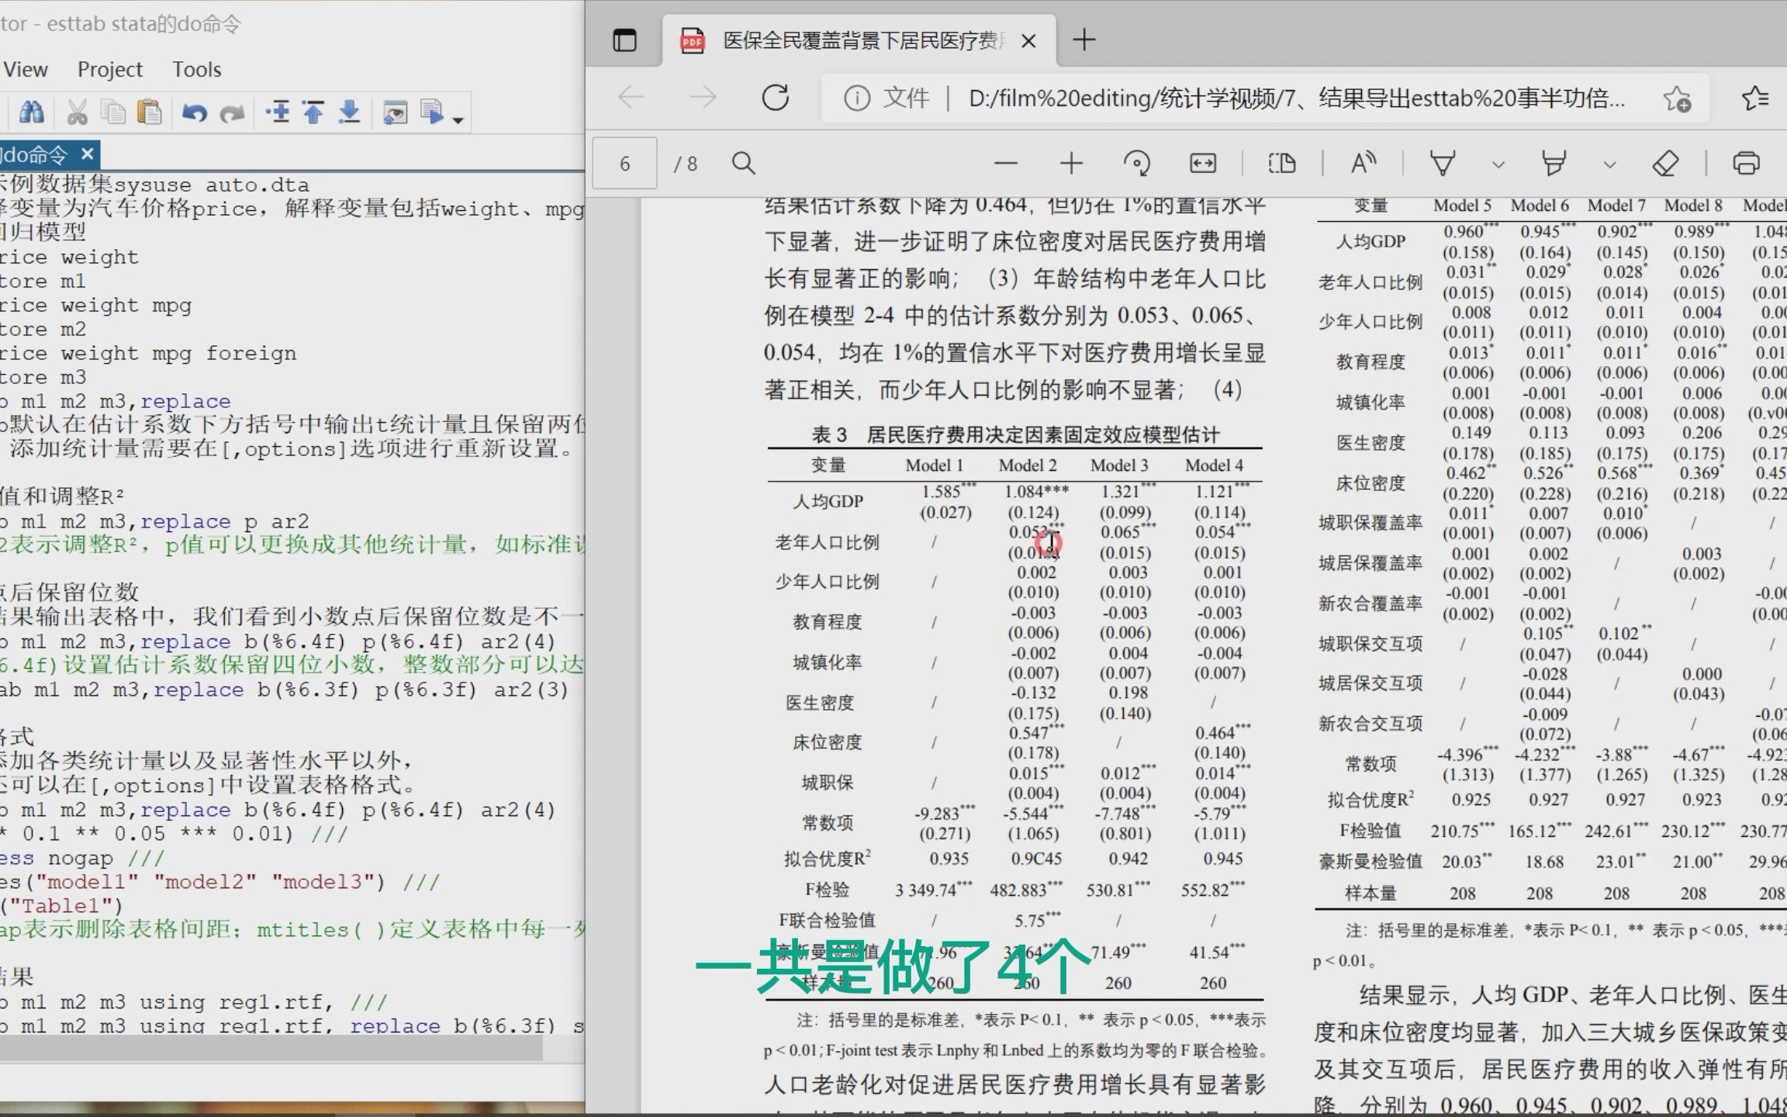This screenshot has width=1787, height=1117.
Task: Zoom in the PDF
Action: 1071,164
